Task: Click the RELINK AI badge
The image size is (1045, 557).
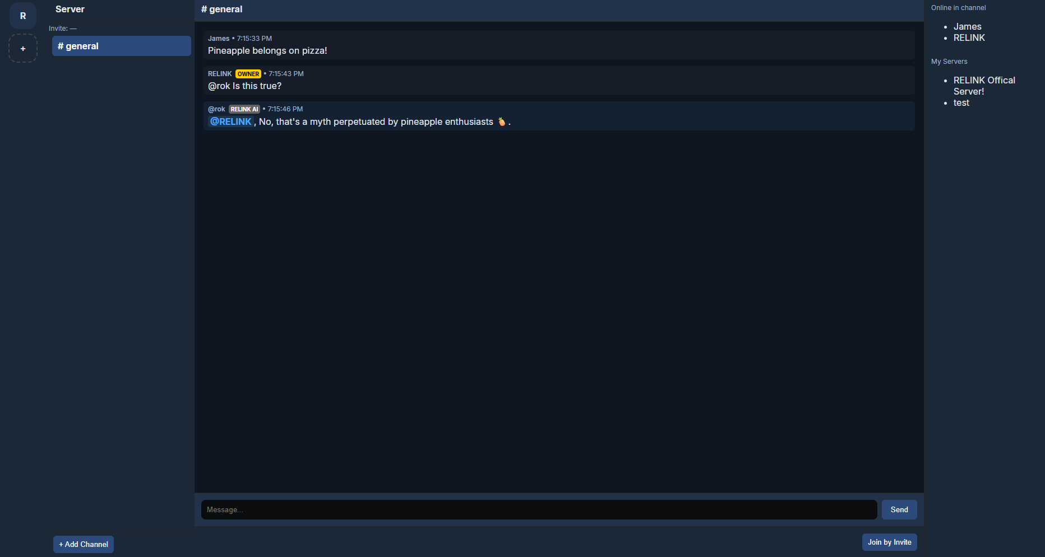Action: click(244, 109)
